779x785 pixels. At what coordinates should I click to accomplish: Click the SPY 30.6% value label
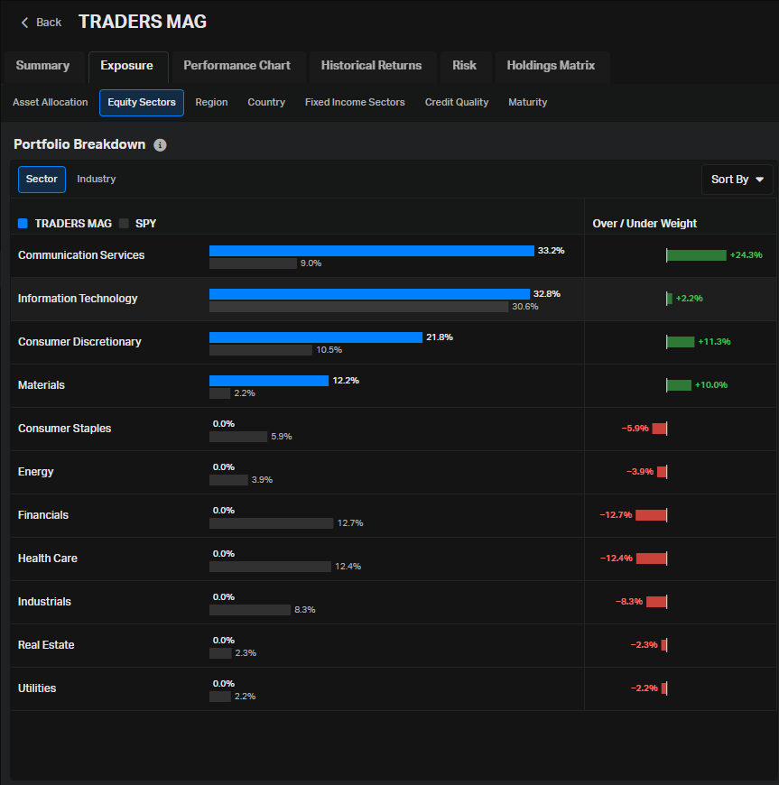[x=525, y=307]
